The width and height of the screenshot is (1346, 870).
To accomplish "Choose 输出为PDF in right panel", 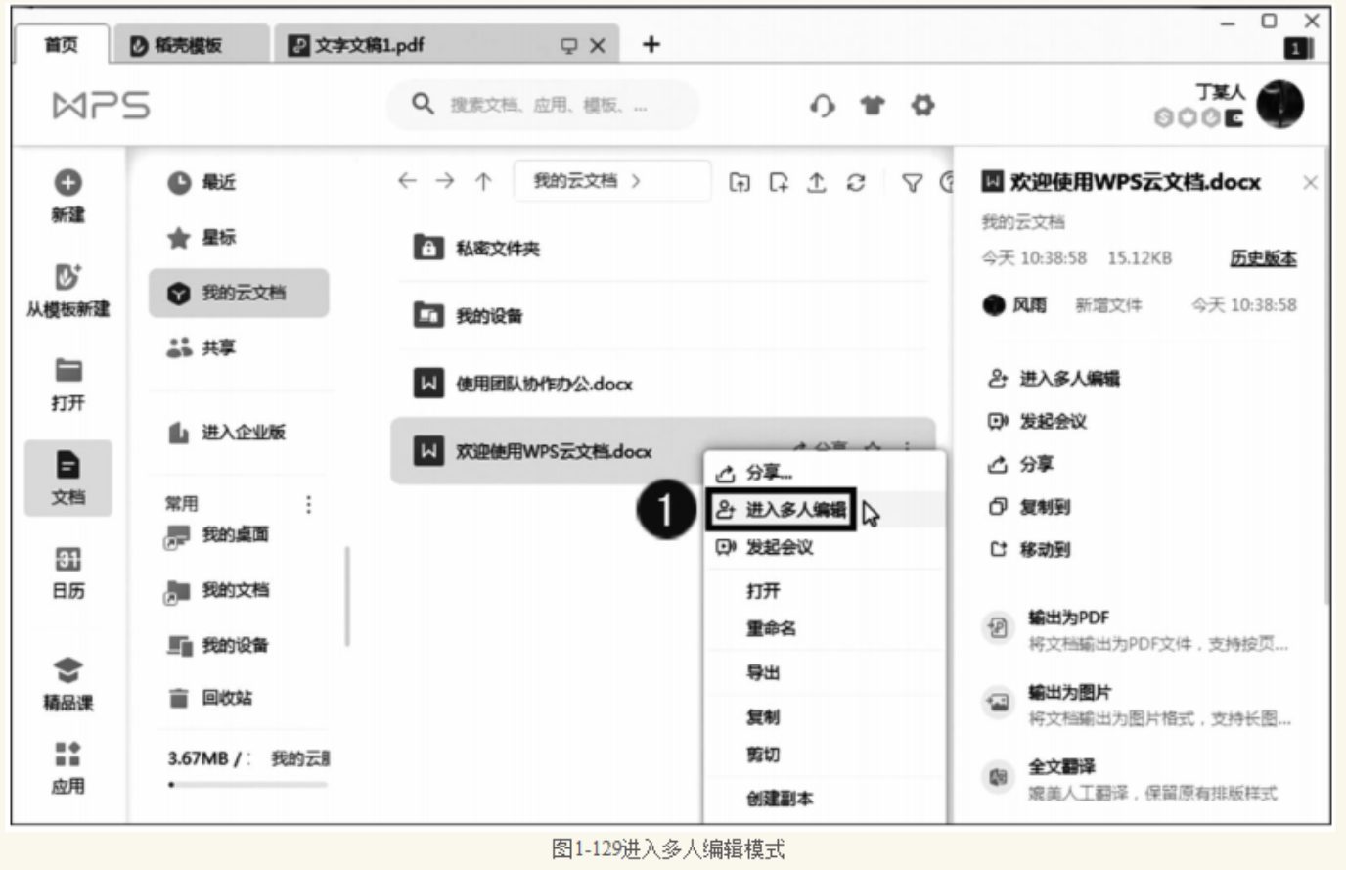I will pyautogui.click(x=1135, y=629).
